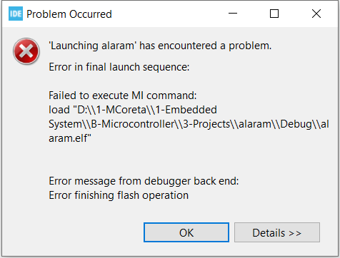Maximize the Problem Occurred dialog window
340x258 pixels.
(x=274, y=14)
